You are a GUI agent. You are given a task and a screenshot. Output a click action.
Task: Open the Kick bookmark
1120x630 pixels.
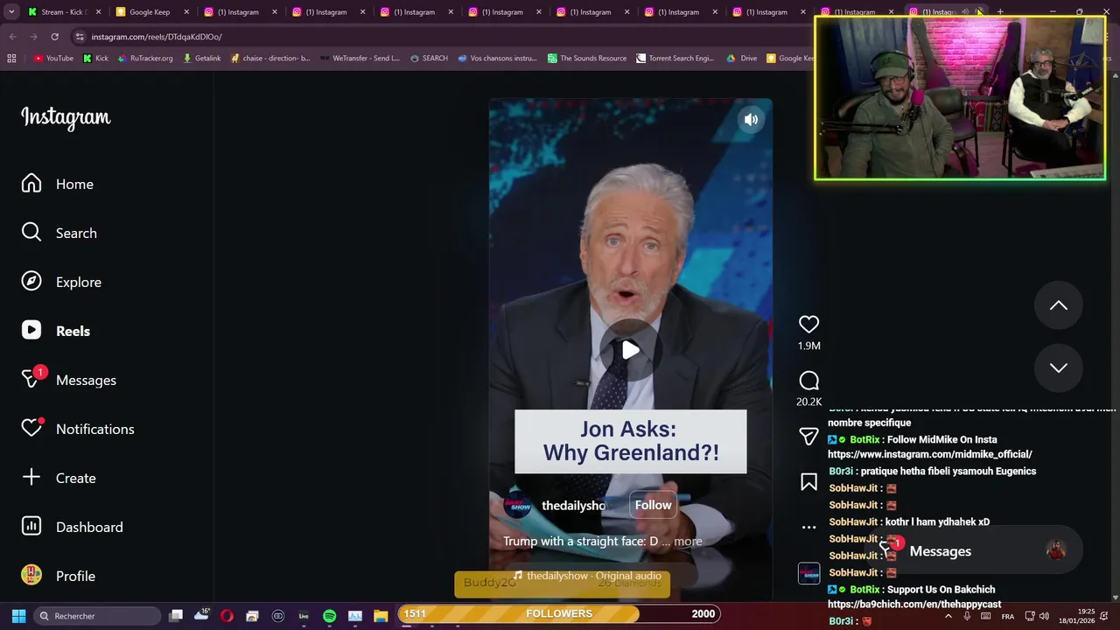(95, 58)
